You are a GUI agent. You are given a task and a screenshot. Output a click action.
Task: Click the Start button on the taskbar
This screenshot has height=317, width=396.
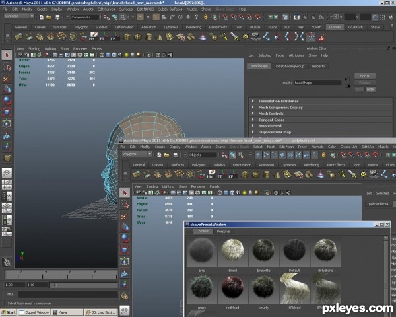pos(8,312)
